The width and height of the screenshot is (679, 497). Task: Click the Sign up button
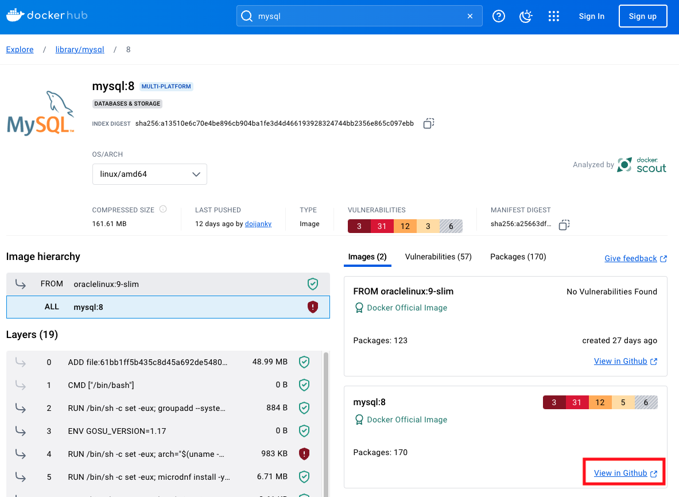643,16
